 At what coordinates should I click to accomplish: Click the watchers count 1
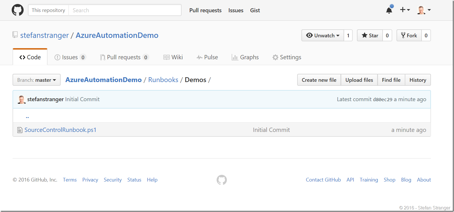[348, 35]
